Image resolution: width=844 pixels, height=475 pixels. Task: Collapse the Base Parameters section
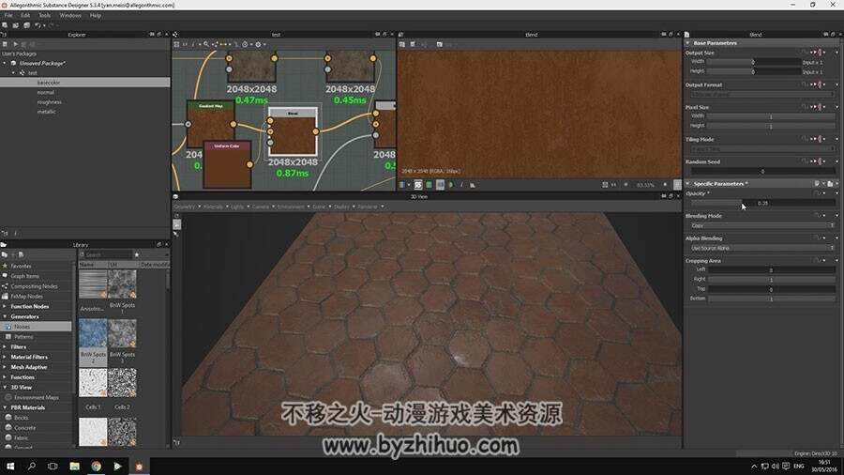[x=687, y=42]
